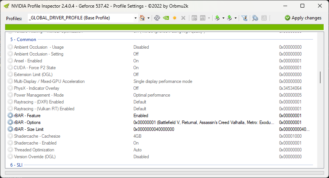Select the 'Ambient Occlusion - Setting' row label
The image size is (329, 178).
39,54
